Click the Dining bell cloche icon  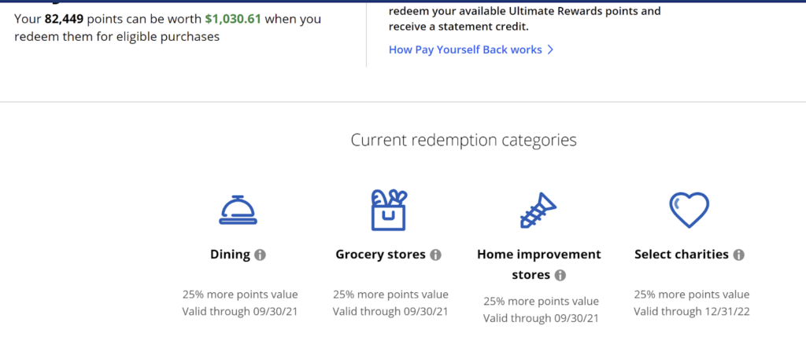point(238,211)
